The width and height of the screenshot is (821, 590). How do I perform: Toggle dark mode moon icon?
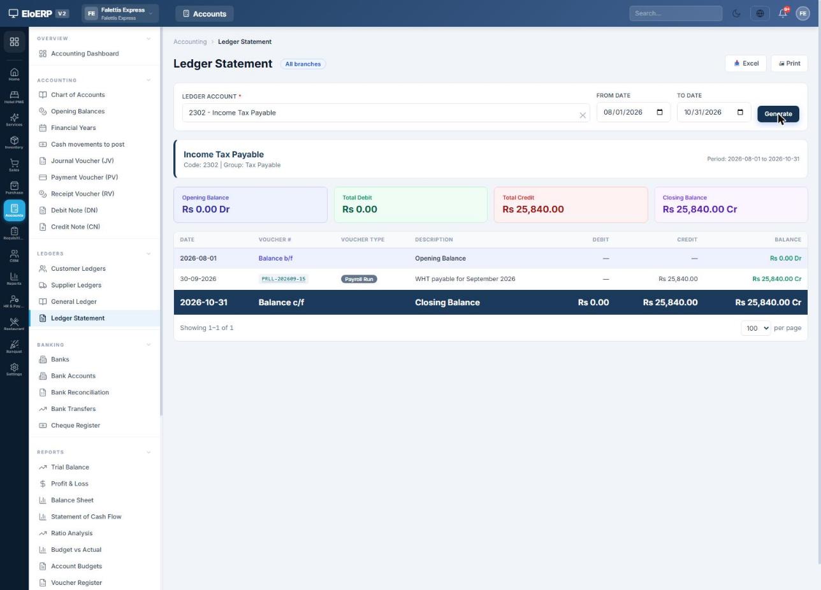click(737, 13)
